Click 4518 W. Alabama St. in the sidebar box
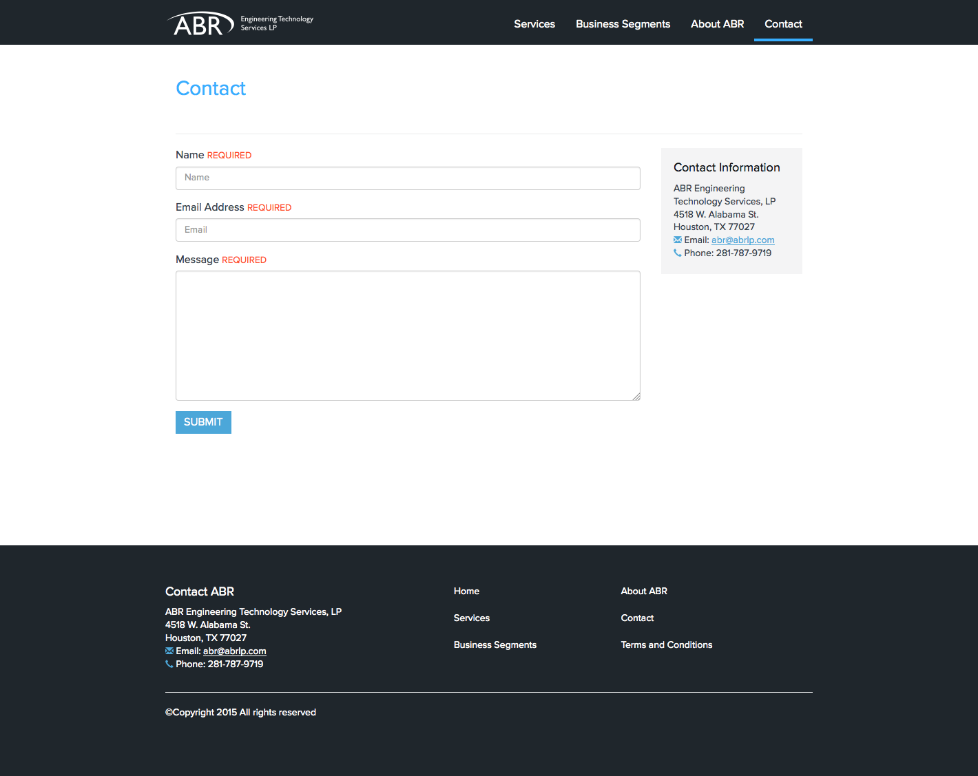Image resolution: width=978 pixels, height=776 pixels. [x=716, y=214]
